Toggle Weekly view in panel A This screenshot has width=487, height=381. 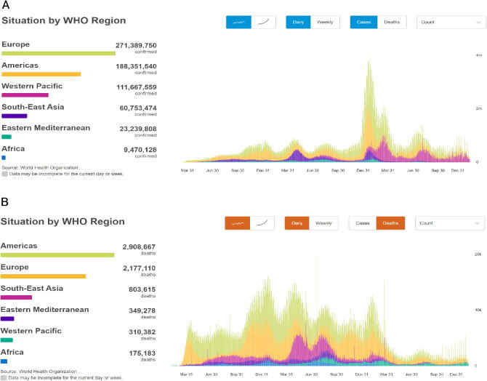click(x=325, y=22)
